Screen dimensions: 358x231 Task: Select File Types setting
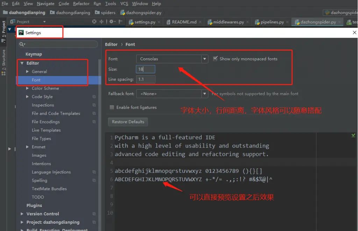(41, 139)
